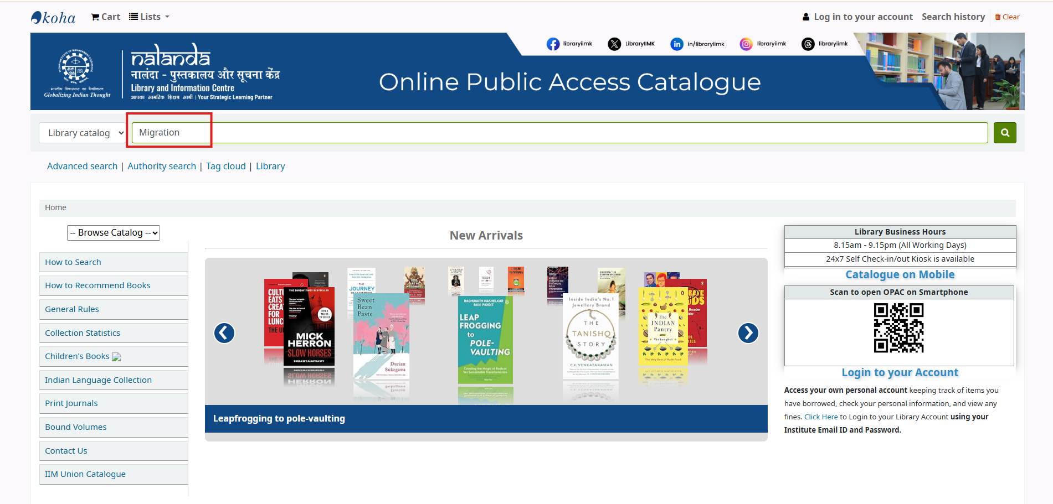Image resolution: width=1053 pixels, height=504 pixels.
Task: Open the Cart from top bar
Action: coord(105,17)
